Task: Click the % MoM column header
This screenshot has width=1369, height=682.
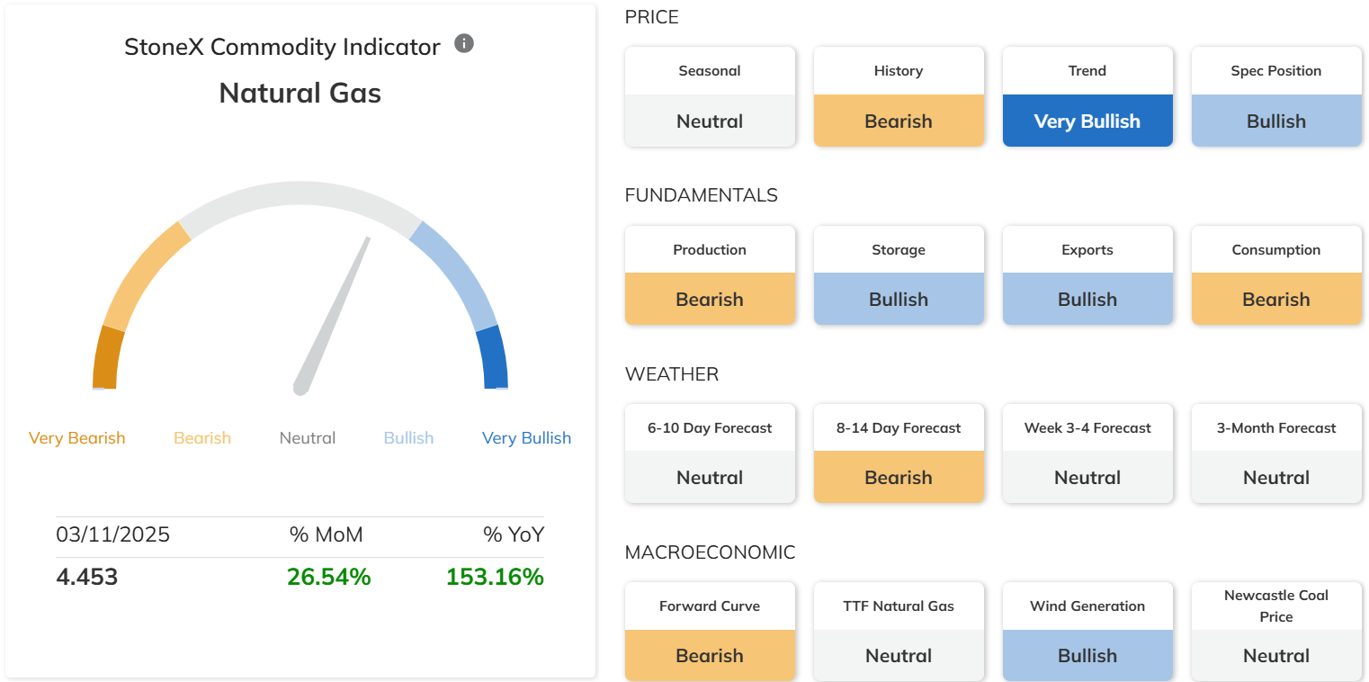Action: [x=327, y=535]
